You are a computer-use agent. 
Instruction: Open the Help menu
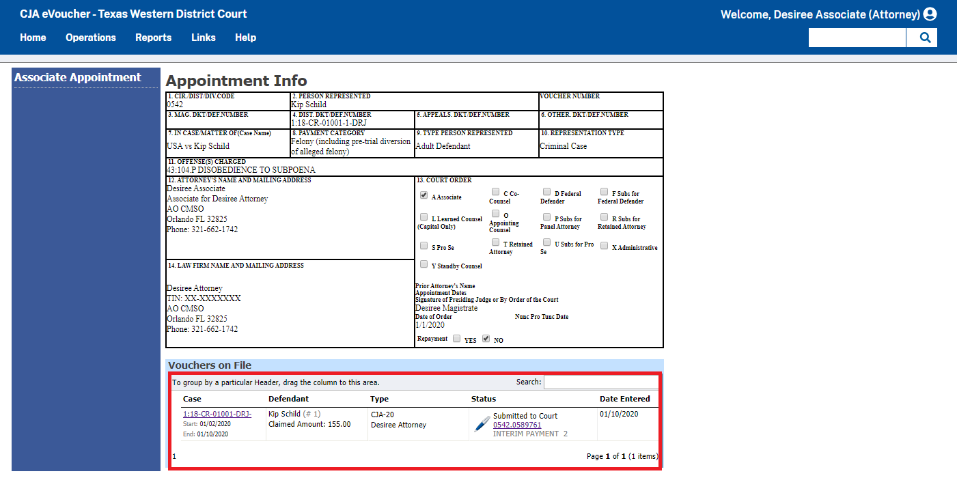coord(245,38)
